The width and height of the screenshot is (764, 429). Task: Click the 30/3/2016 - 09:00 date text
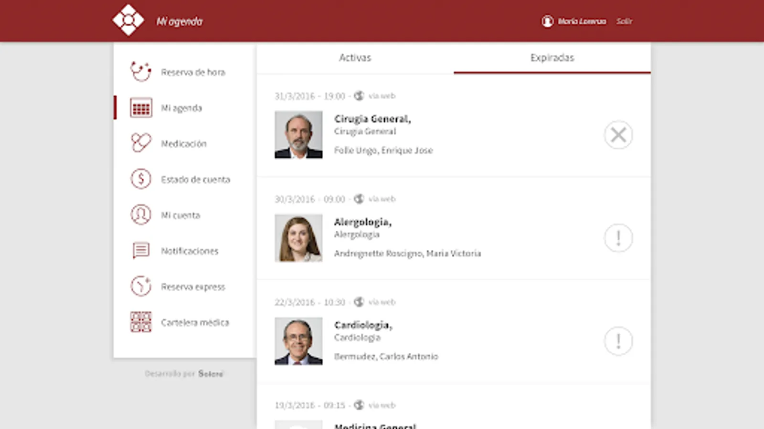click(x=309, y=199)
